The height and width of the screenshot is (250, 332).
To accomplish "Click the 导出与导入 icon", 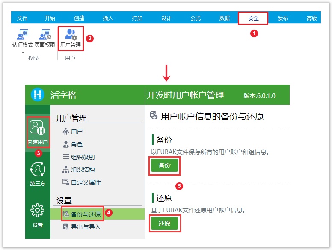I will click(x=66, y=227).
